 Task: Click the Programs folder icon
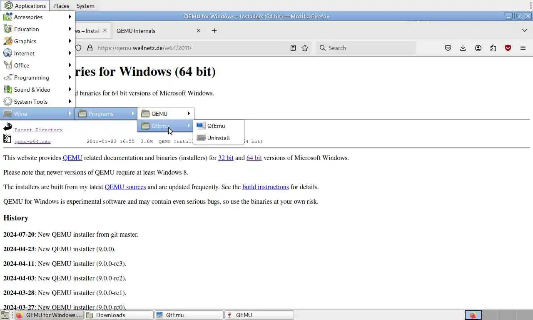coord(82,114)
